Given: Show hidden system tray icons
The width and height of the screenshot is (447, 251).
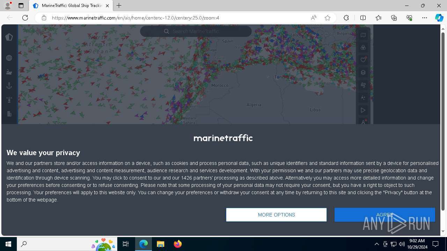Looking at the screenshot, I should click(x=376, y=244).
